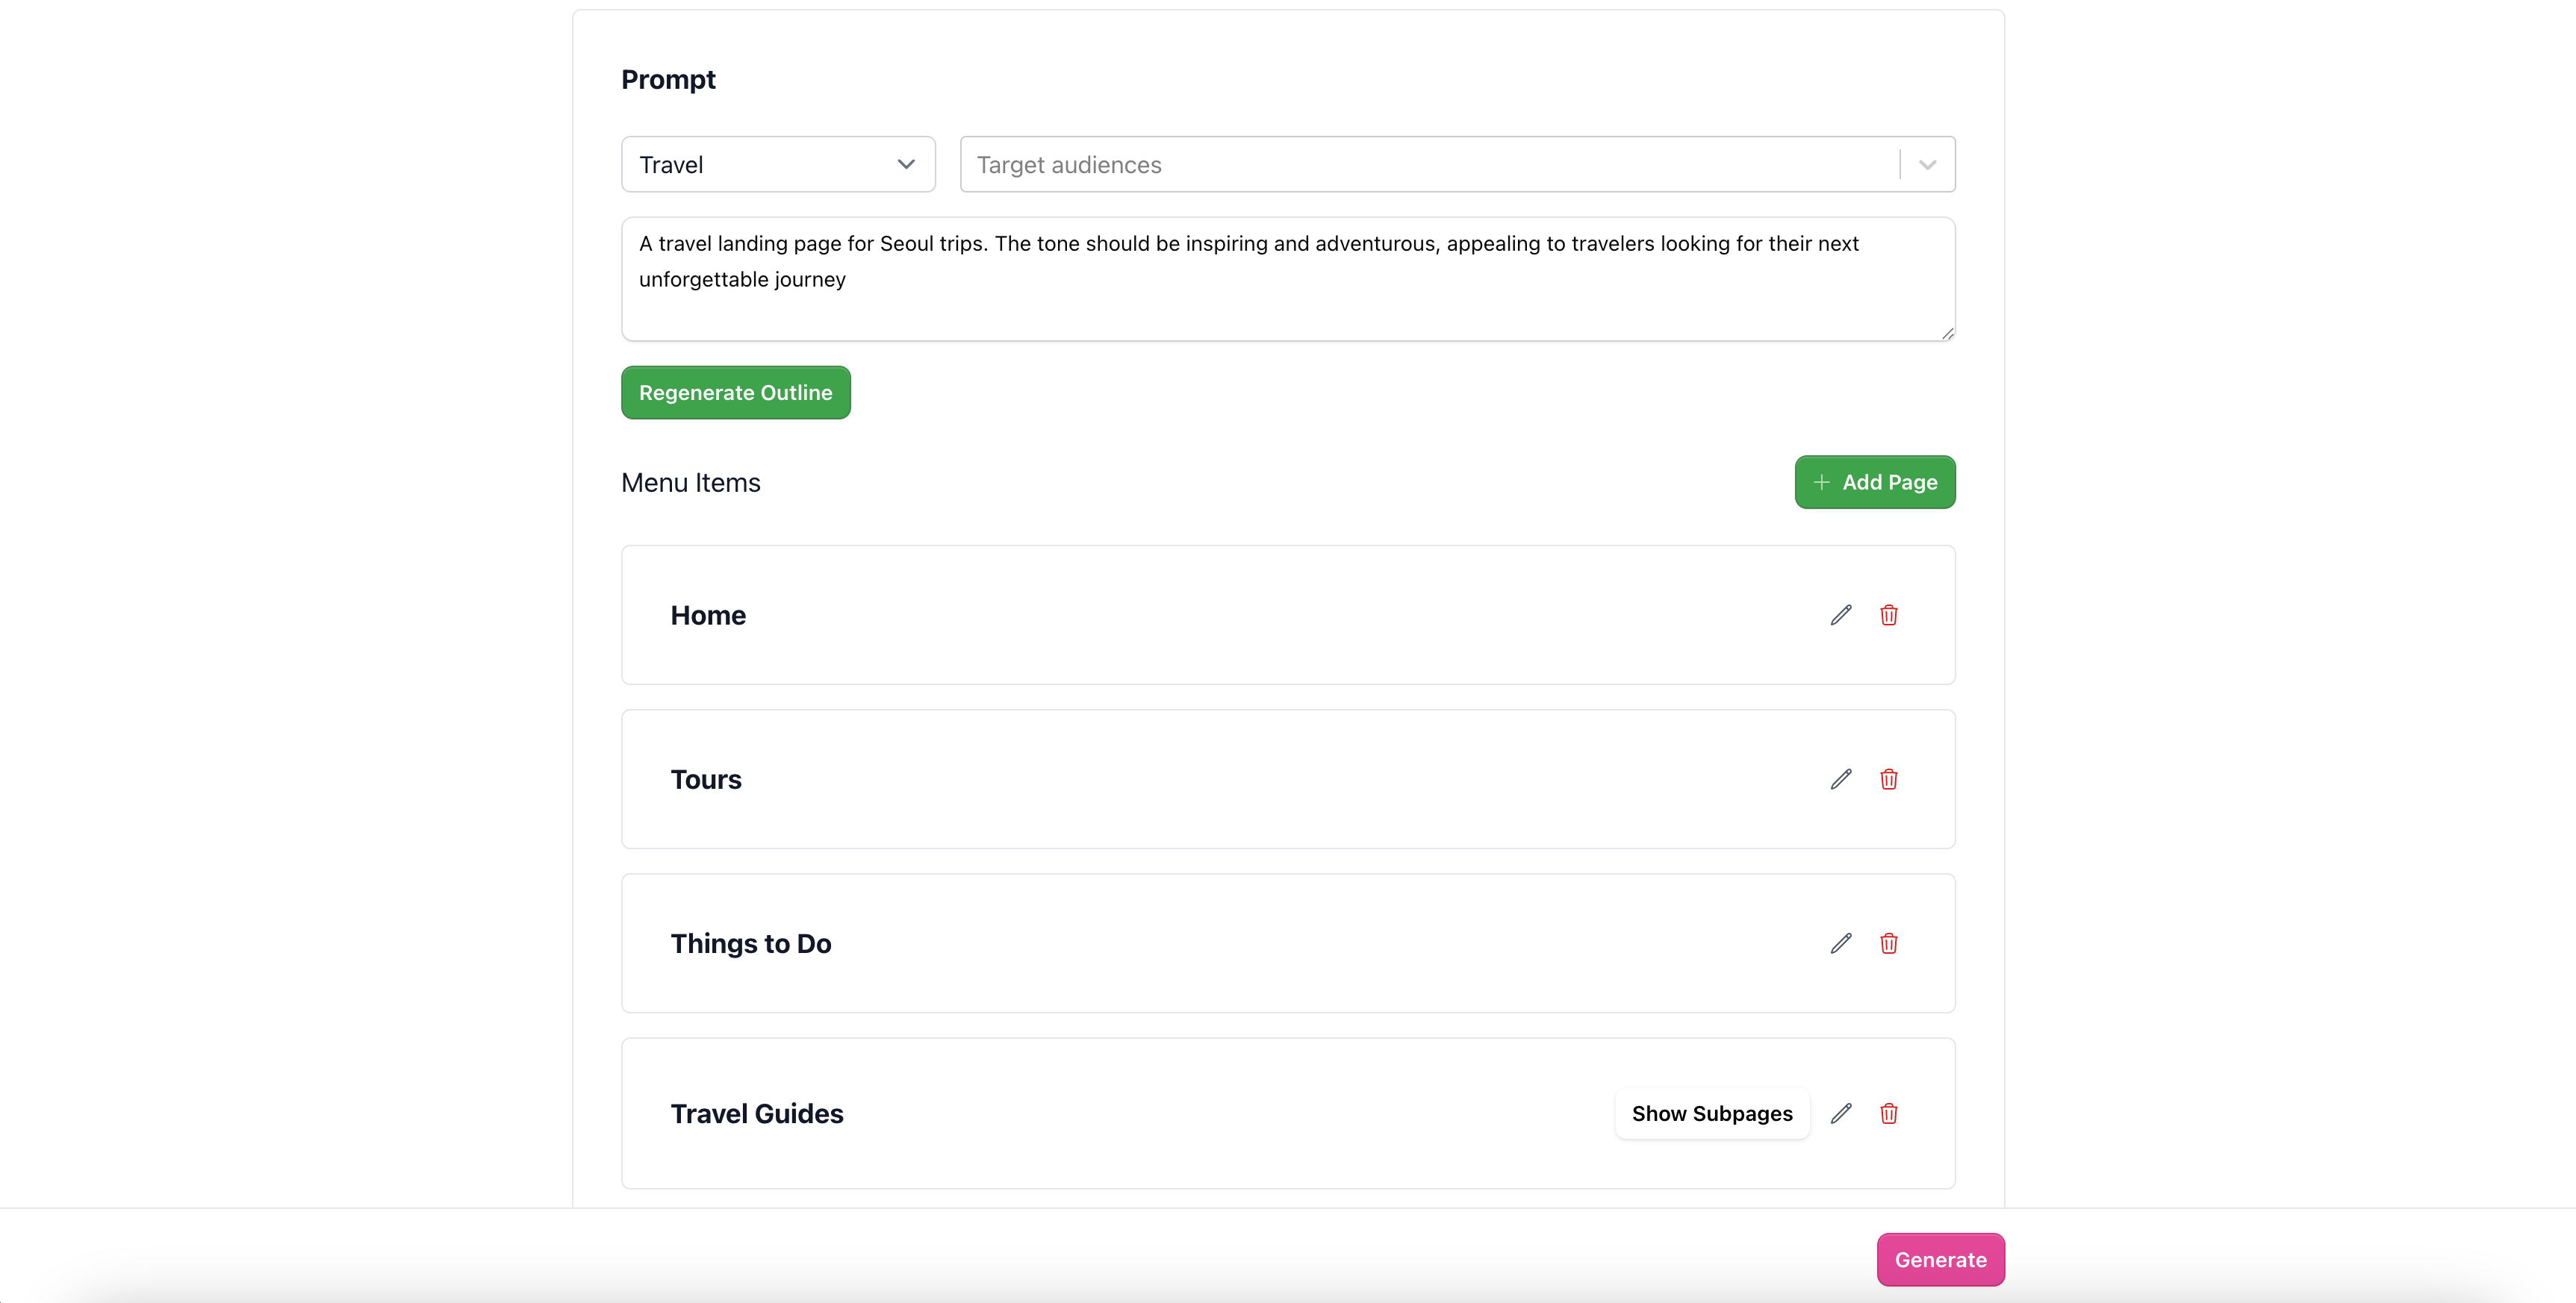2576x1303 pixels.
Task: Show Subpages for Travel Guides
Action: (x=1711, y=1113)
